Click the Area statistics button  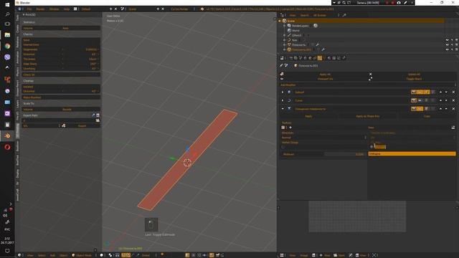click(80, 28)
